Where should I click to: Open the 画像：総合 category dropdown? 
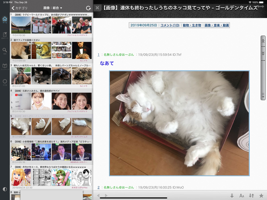[x=53, y=8]
